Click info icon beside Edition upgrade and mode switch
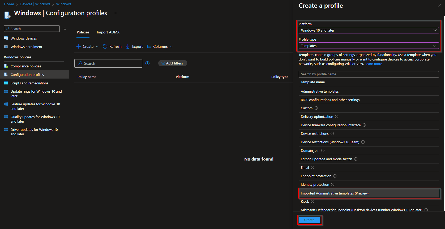This screenshot has height=229, width=445. click(x=356, y=159)
